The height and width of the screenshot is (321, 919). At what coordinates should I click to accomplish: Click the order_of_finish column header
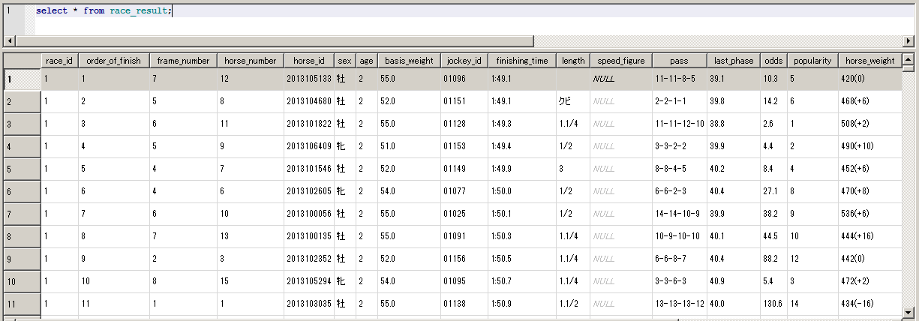point(114,61)
